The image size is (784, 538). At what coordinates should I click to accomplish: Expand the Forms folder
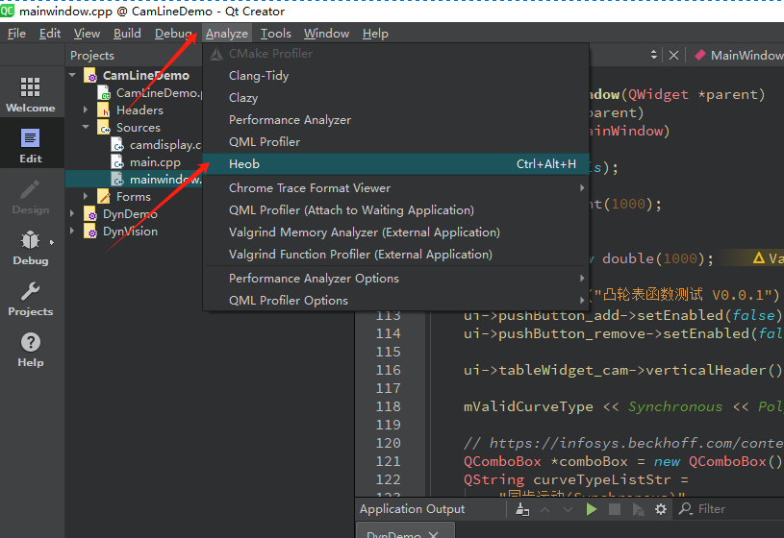[86, 196]
